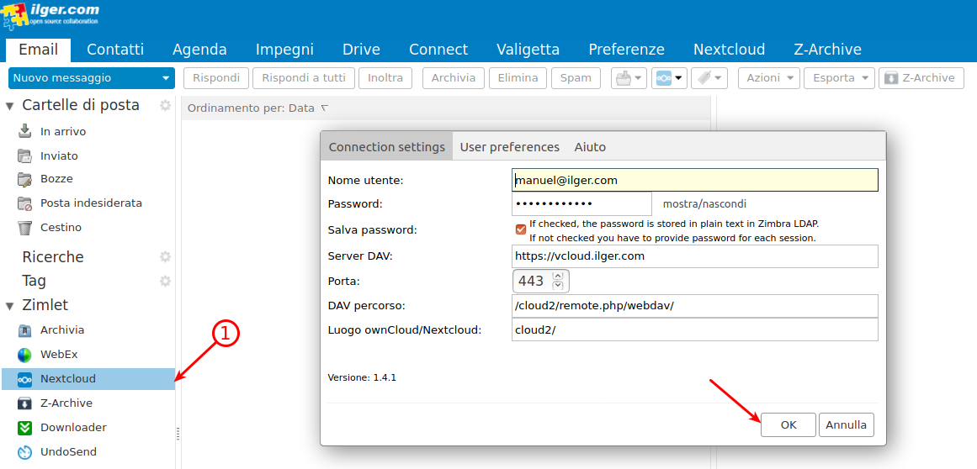Click the Archivia toolbar button
This screenshot has width=977, height=469.
point(454,78)
